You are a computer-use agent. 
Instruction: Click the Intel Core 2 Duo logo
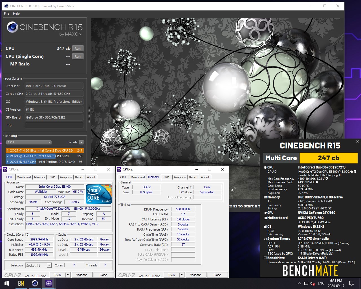(x=99, y=194)
